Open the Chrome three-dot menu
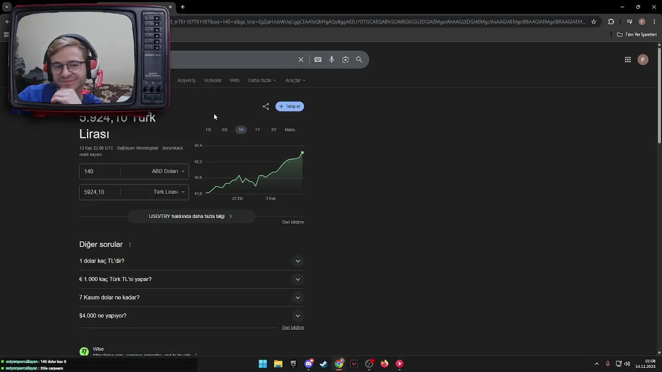Image resolution: width=662 pixels, height=372 pixels. click(655, 22)
